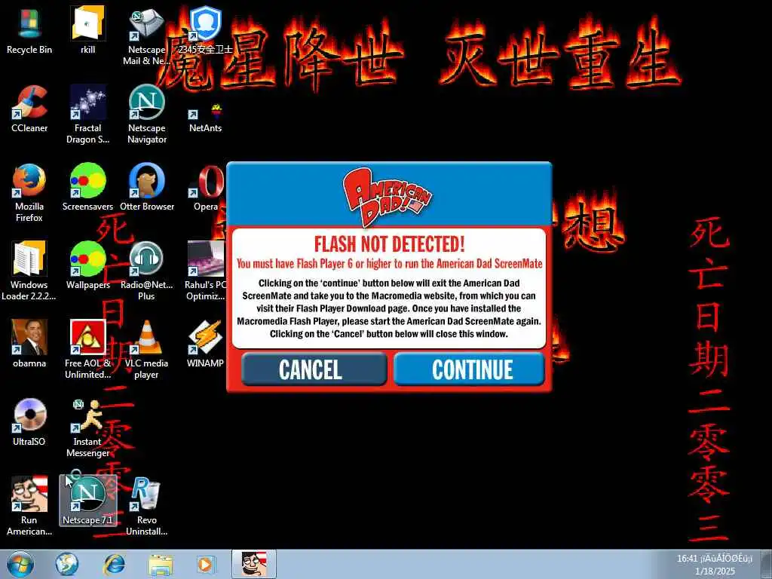The width and height of the screenshot is (772, 579).
Task: Launch Mozilla Firefox from the desktop
Action: [29, 193]
